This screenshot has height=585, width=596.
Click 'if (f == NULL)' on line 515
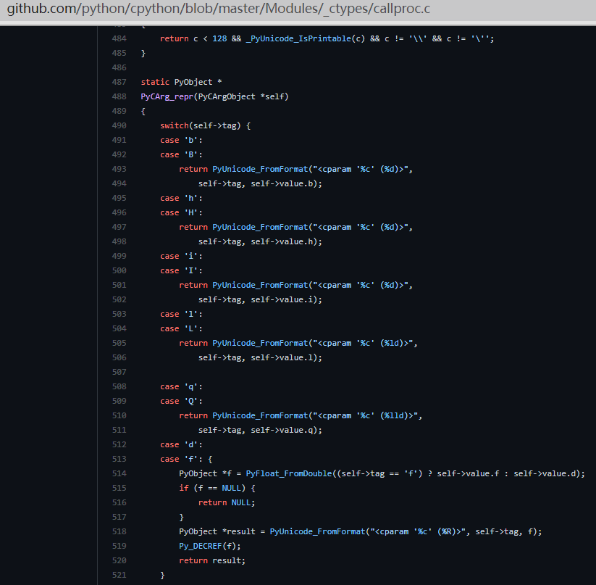click(x=212, y=488)
